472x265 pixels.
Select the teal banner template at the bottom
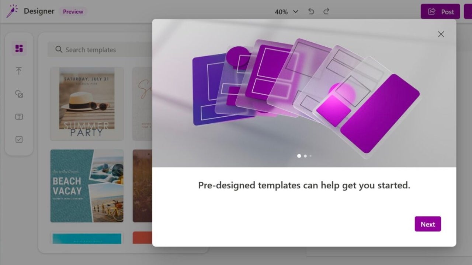click(86, 239)
